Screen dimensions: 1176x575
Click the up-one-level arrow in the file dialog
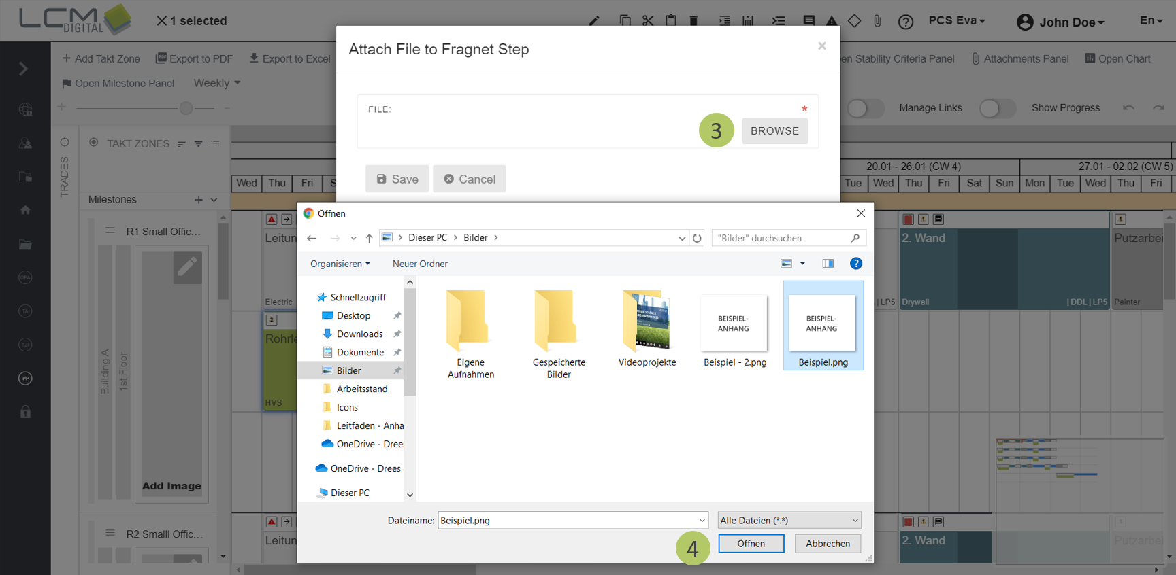369,238
